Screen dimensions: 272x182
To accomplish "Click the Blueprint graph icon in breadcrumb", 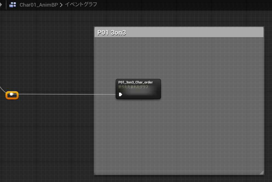I will [x=13, y=5].
